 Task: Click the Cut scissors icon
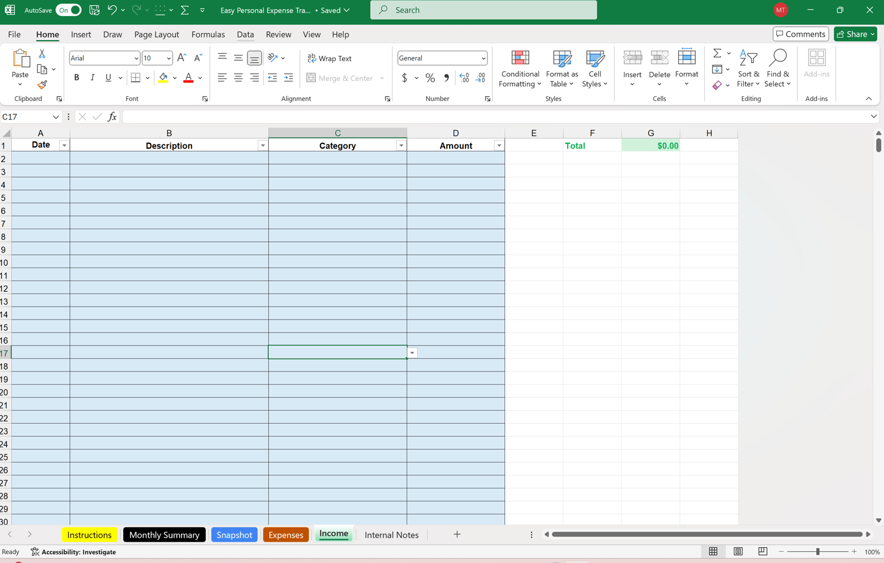pyautogui.click(x=42, y=54)
